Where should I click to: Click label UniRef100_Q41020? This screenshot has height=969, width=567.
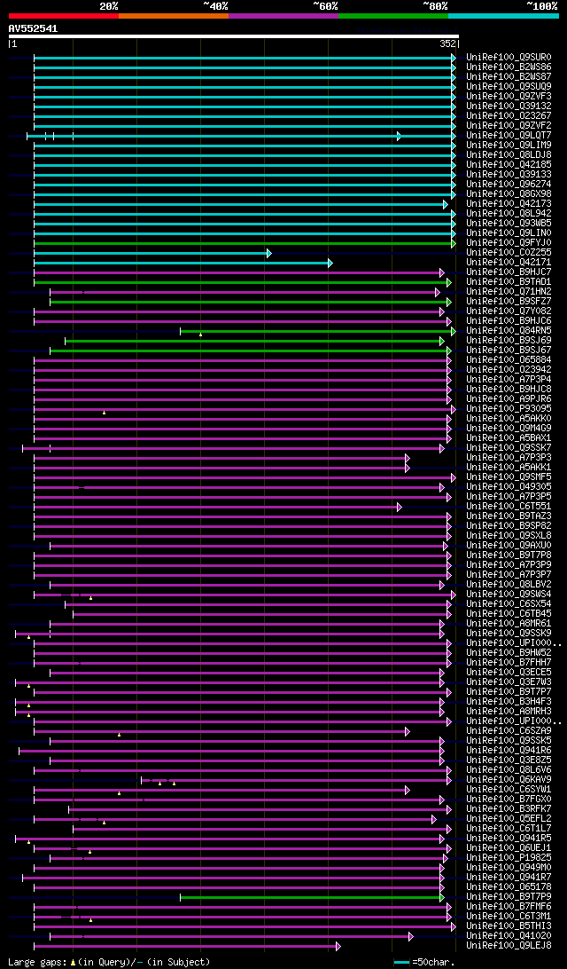tap(509, 935)
